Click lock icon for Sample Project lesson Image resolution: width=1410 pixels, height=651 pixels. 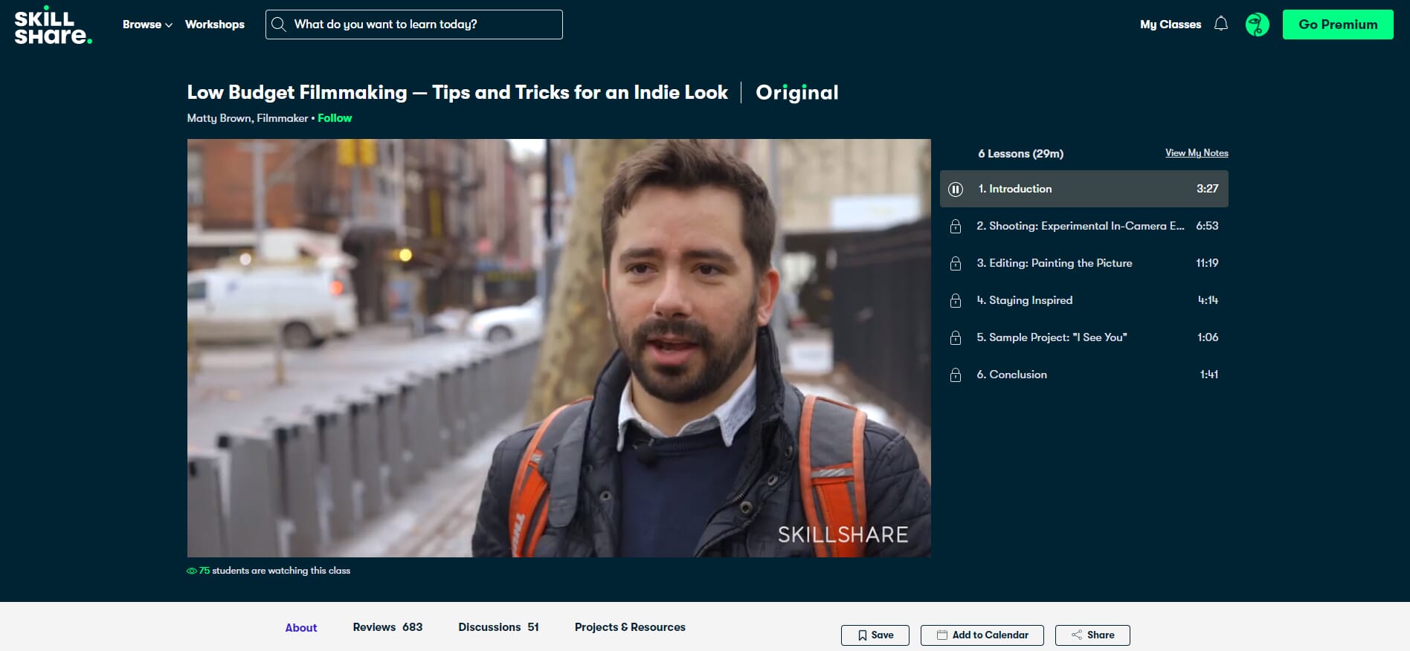tap(956, 338)
